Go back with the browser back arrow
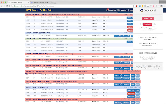 (2, 6)
